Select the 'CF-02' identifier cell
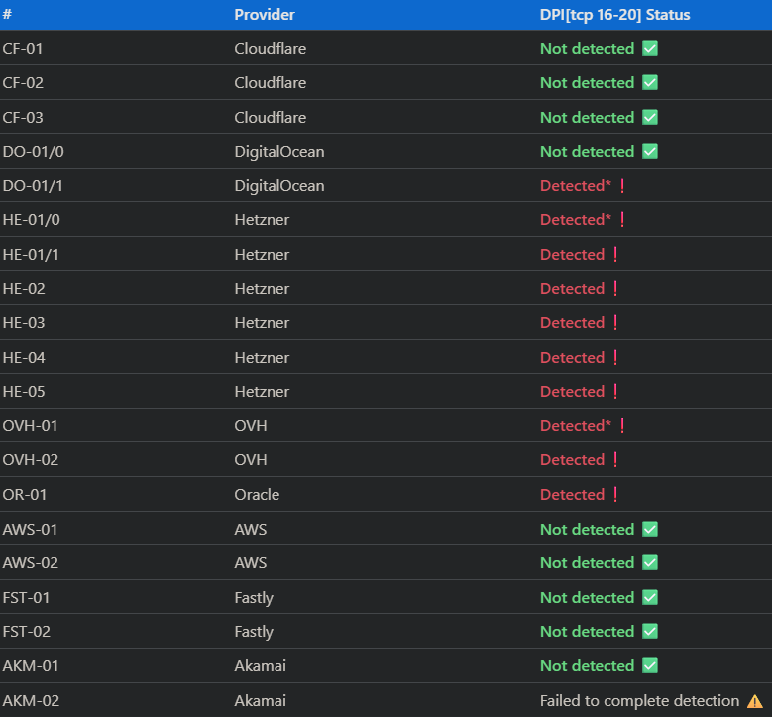The height and width of the screenshot is (717, 772). [23, 82]
